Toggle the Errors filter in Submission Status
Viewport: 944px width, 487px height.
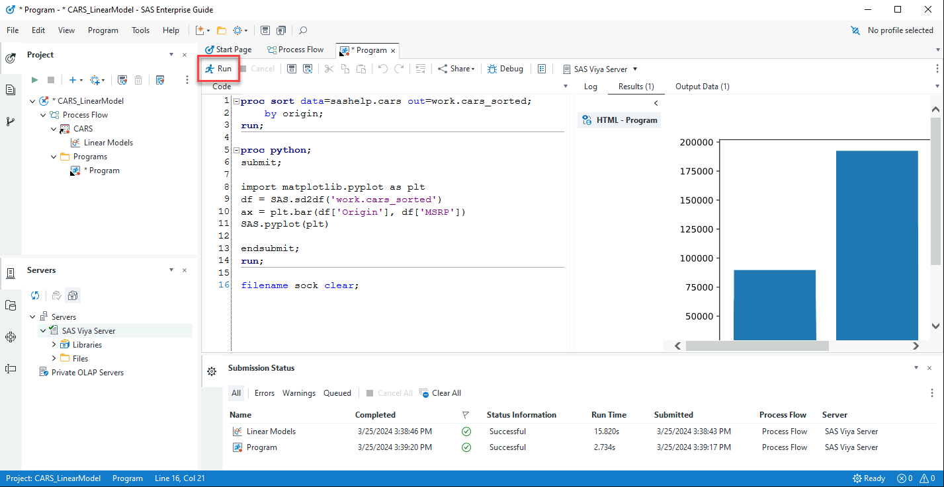pos(264,393)
